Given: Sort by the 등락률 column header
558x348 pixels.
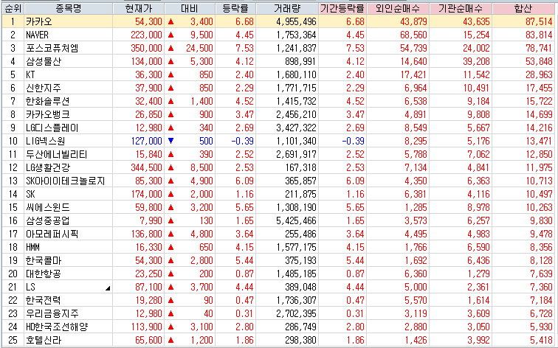Looking at the screenshot, I should tap(235, 8).
